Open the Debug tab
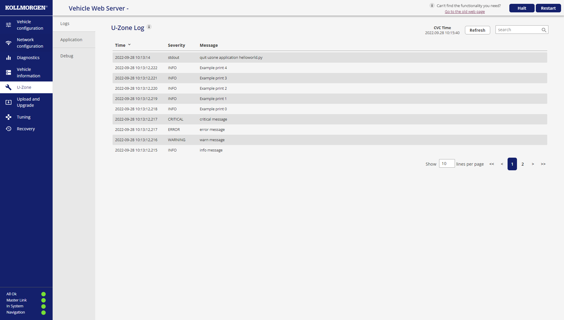 click(67, 56)
